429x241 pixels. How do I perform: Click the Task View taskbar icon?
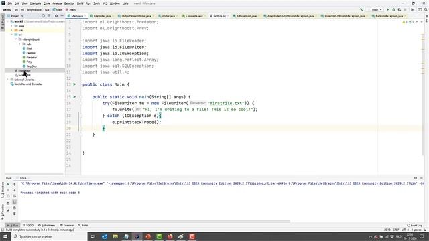pyautogui.click(x=93, y=236)
